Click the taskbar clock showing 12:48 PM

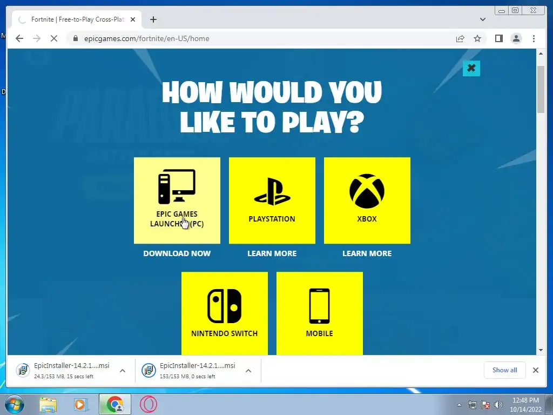(525, 404)
